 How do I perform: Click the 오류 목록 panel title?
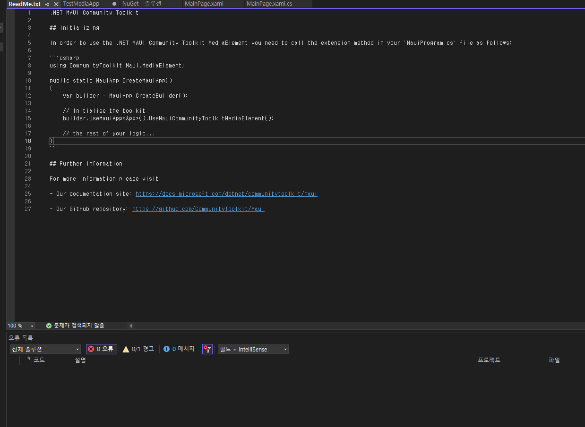click(21, 338)
